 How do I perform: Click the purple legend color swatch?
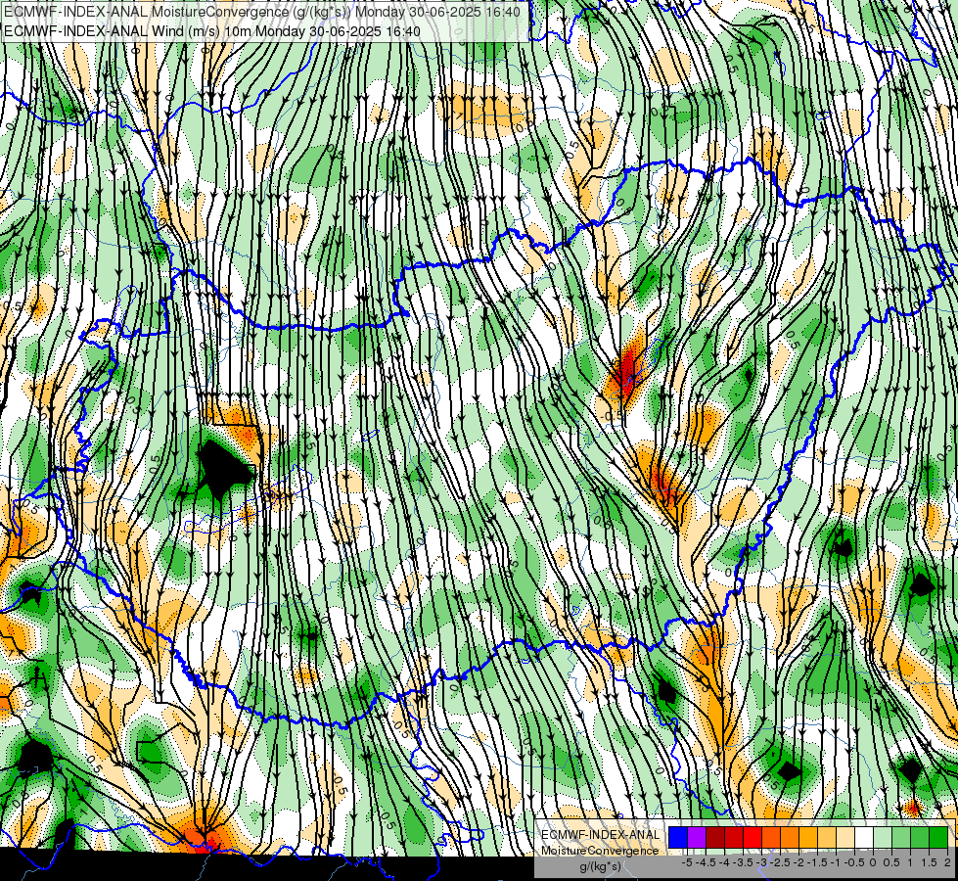click(697, 837)
